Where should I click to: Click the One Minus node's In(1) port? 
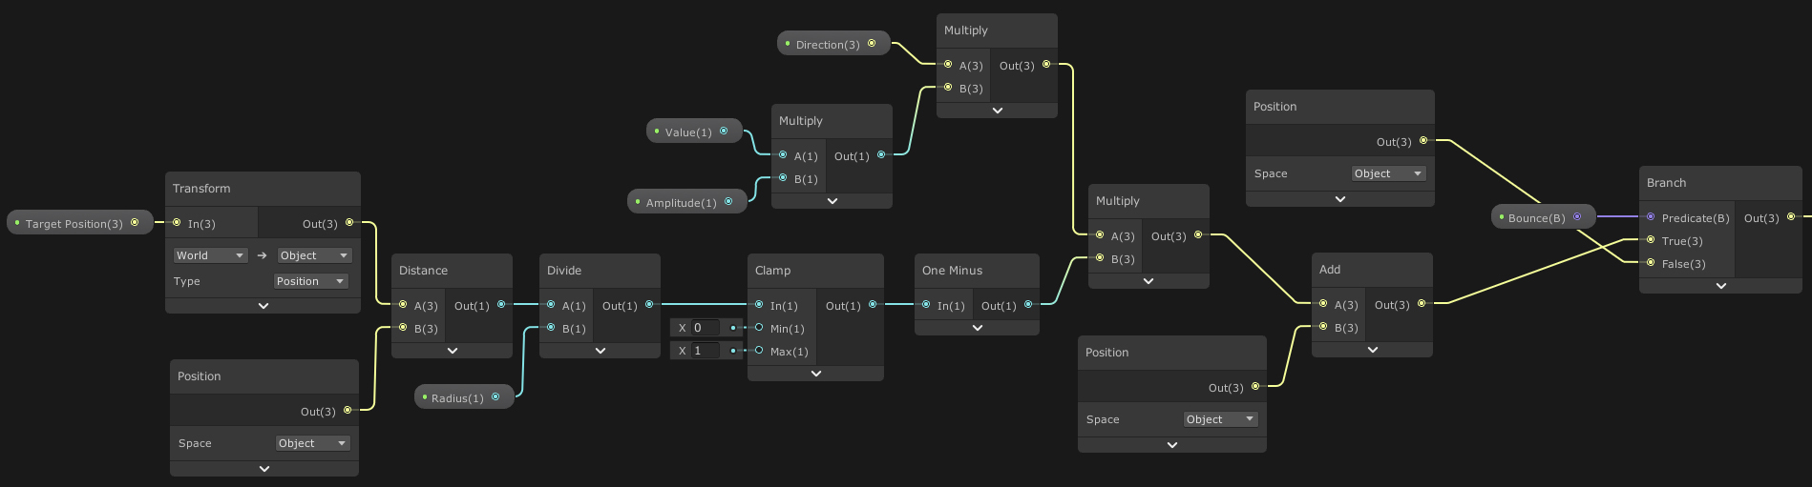click(x=926, y=305)
